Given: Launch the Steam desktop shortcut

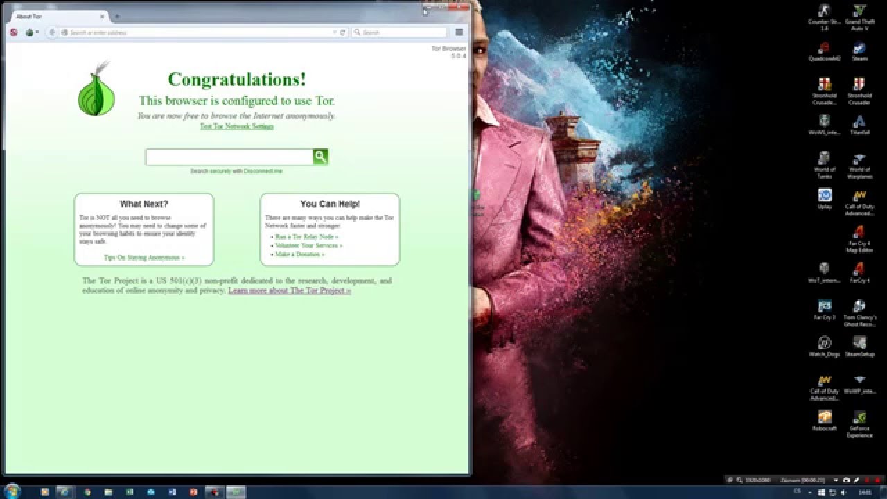Looking at the screenshot, I should pos(859,52).
